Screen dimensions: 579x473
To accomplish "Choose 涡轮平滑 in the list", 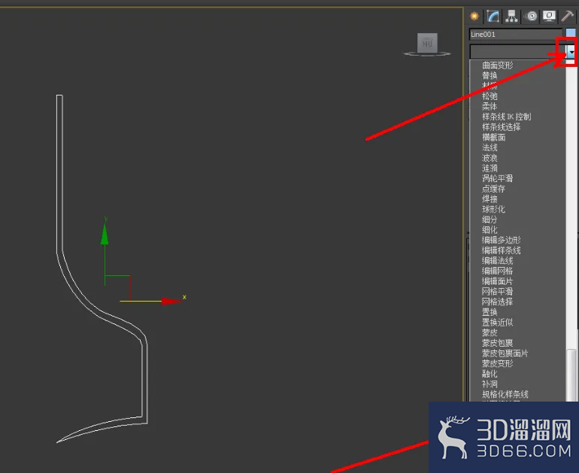I will [497, 178].
